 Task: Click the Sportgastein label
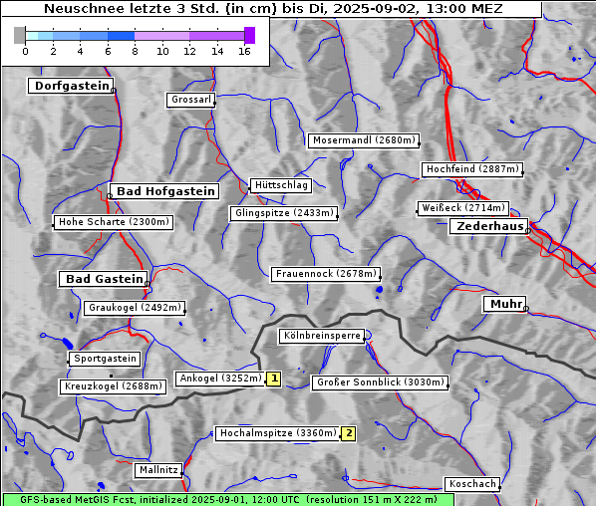coord(105,359)
